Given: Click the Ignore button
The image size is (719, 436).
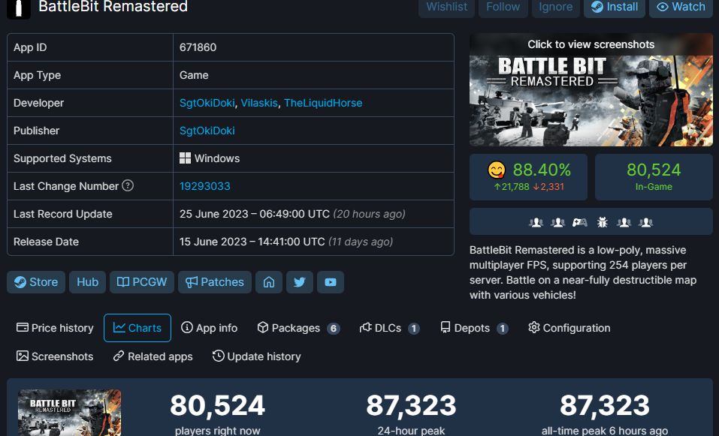Looking at the screenshot, I should (x=555, y=7).
